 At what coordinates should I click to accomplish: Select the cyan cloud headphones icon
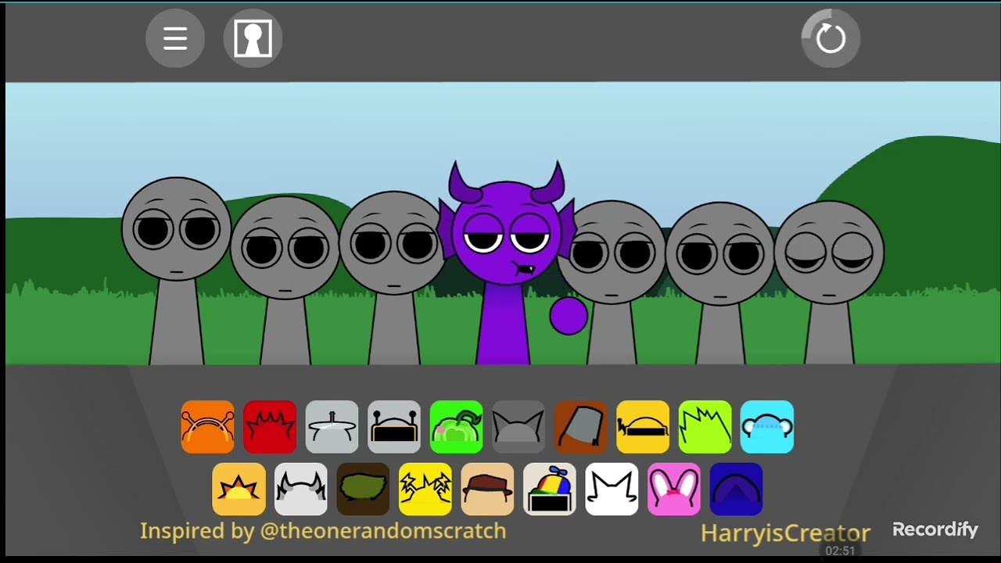pos(767,427)
